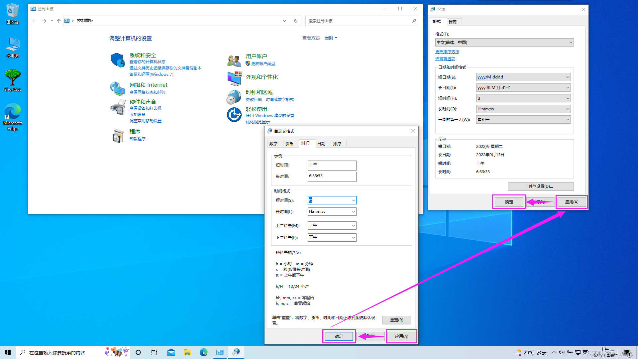Open File Explorer from taskbar
The width and height of the screenshot is (638, 359).
pos(187,352)
